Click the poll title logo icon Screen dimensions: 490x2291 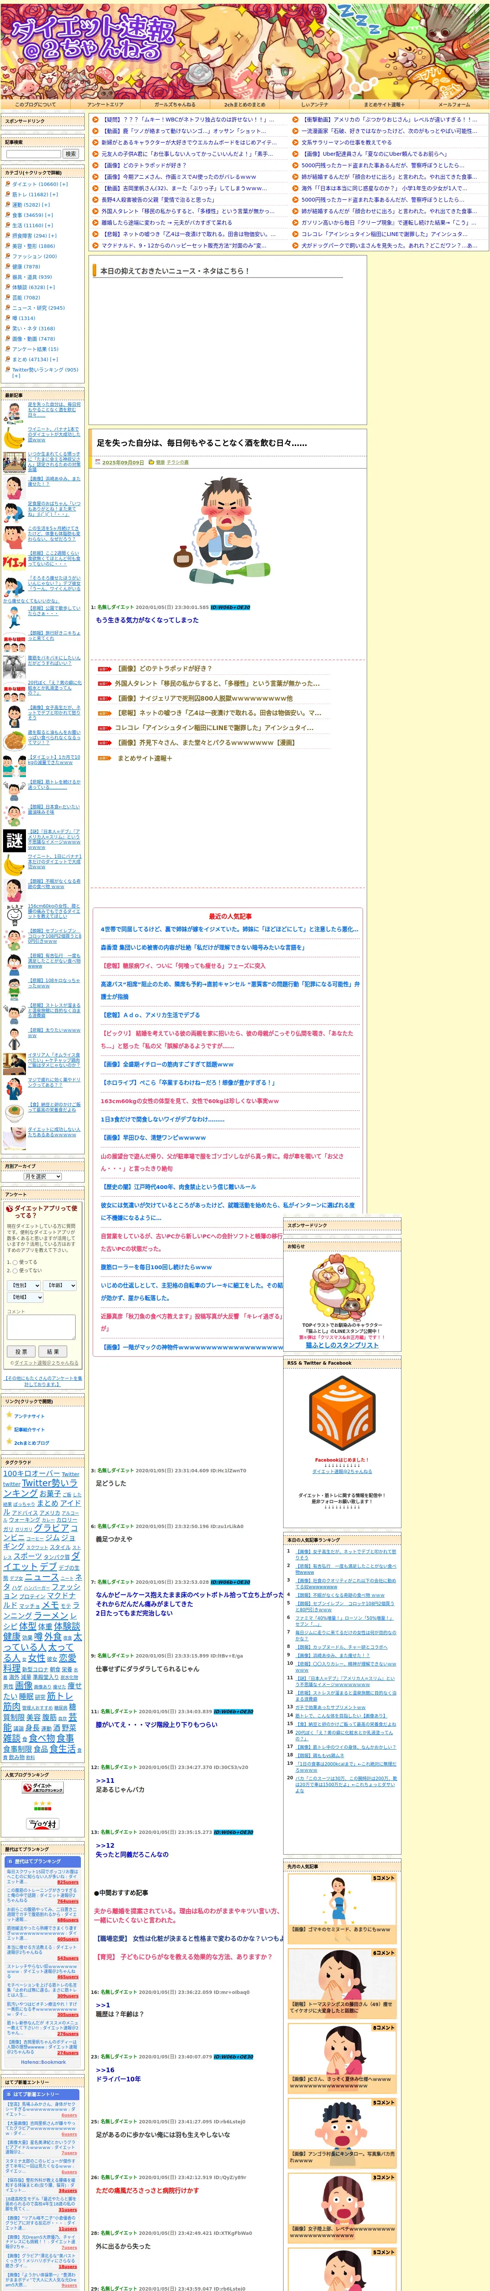[x=10, y=1209]
